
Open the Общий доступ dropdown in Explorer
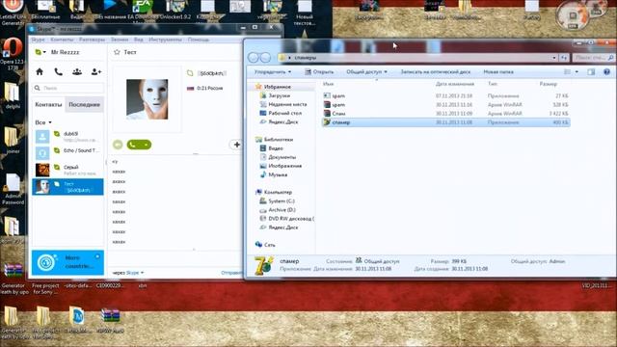point(366,71)
